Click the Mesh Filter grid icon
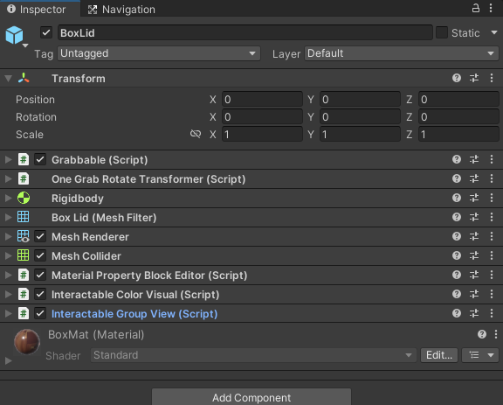This screenshot has height=405, width=503. point(23,217)
